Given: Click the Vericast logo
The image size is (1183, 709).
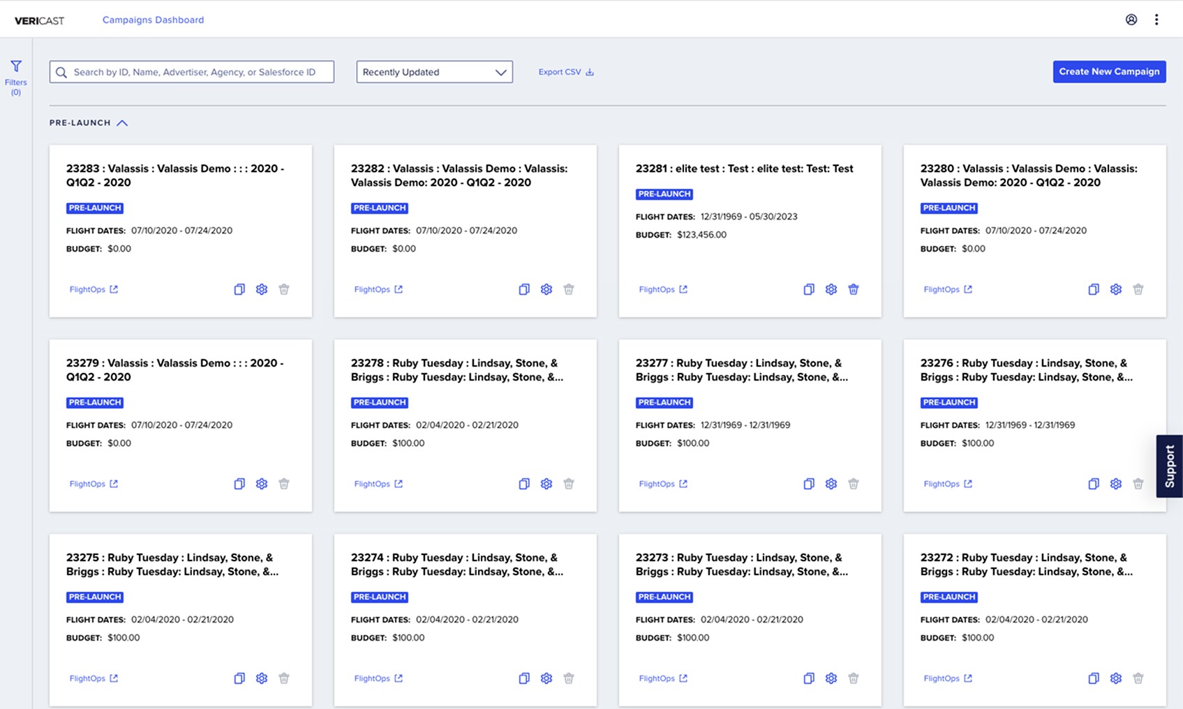Looking at the screenshot, I should [x=39, y=20].
